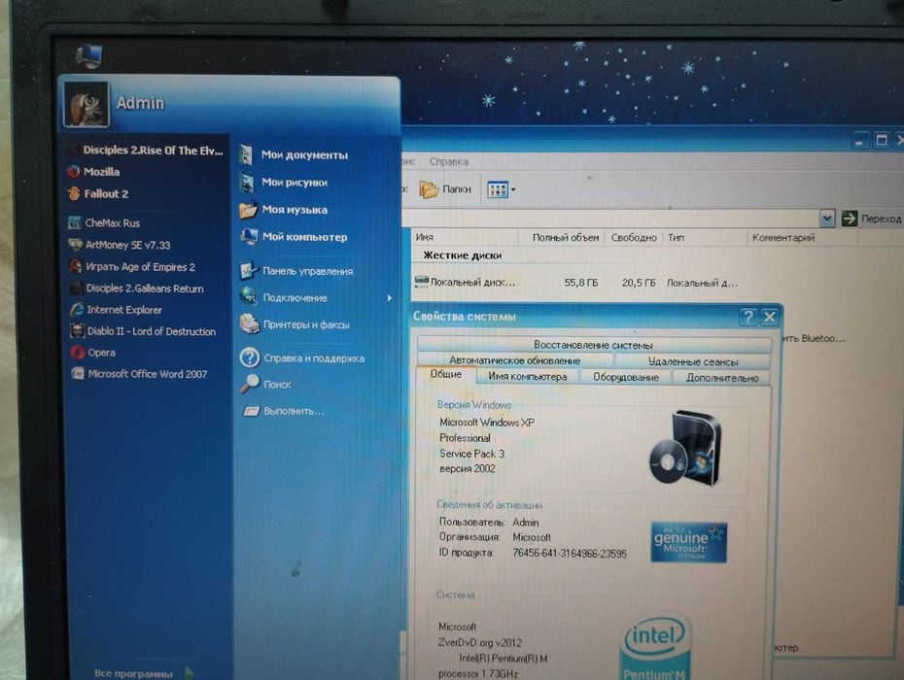Sort by Свободно column header

tap(634, 237)
